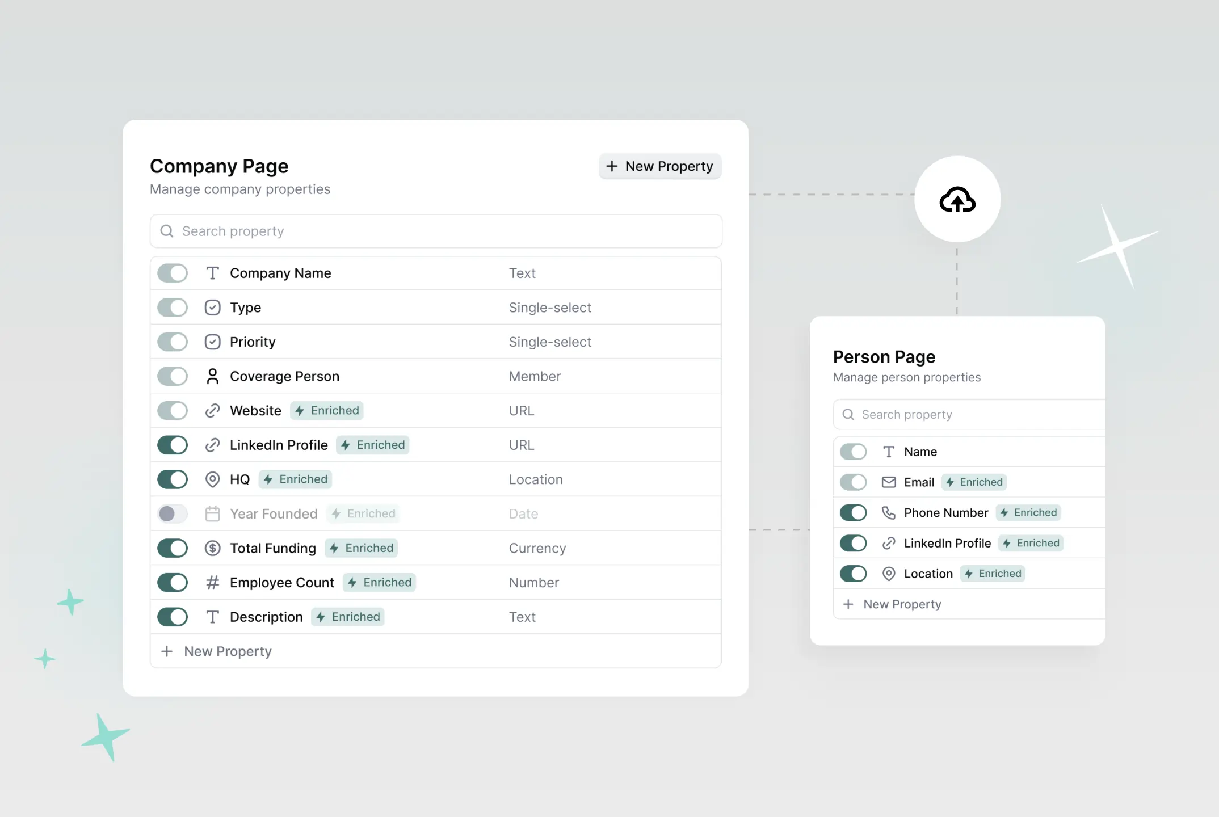Add New Property at bottom of Company list

(x=436, y=651)
